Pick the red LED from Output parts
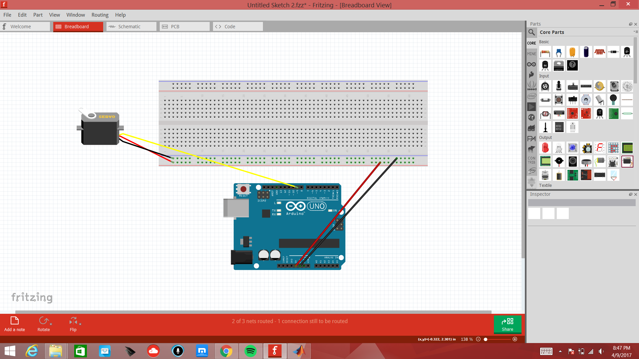 pos(545,148)
